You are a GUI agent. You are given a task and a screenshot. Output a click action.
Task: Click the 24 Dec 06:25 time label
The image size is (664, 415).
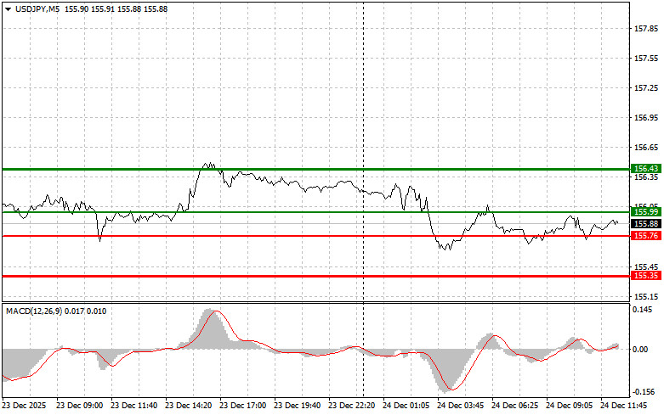(515, 406)
